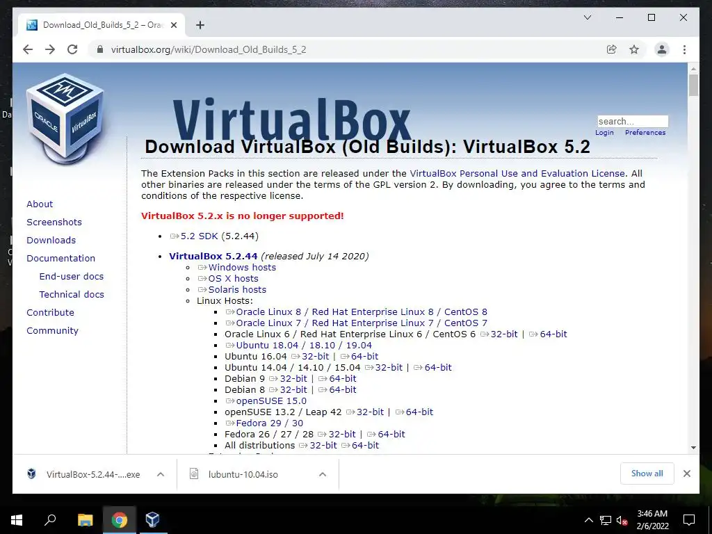The height and width of the screenshot is (534, 712).
Task: Open the tab search chevron in title bar
Action: click(587, 17)
